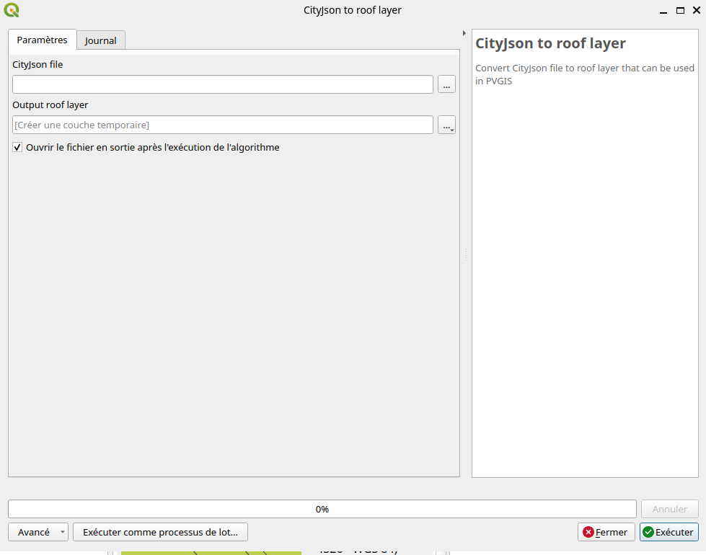Open the Avancé menu button
Screen dimensions: 706x555
38,532
